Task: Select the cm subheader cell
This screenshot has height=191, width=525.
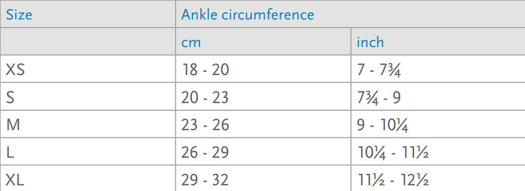Action: (263, 41)
